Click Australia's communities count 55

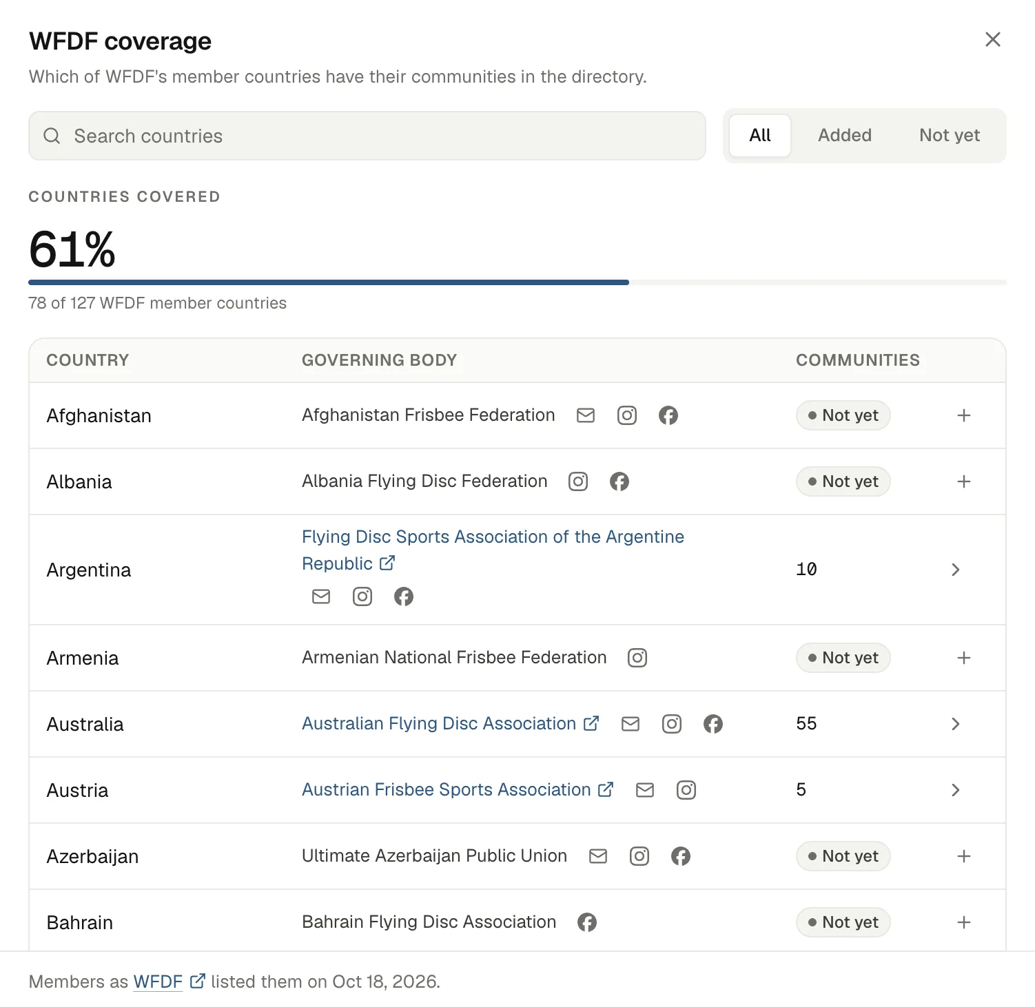coord(806,724)
